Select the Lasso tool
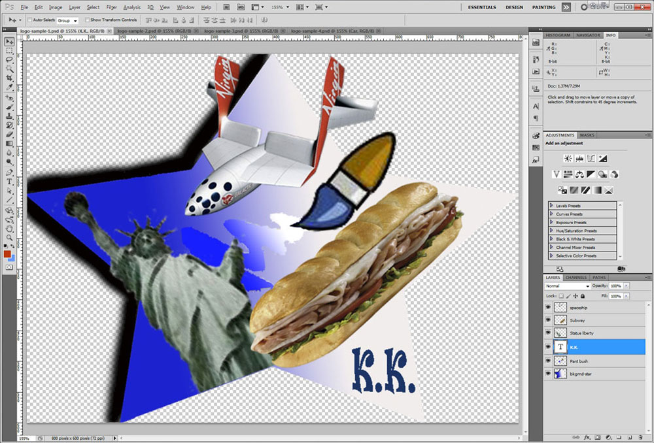Screen dimensions: 654x443 (10, 59)
